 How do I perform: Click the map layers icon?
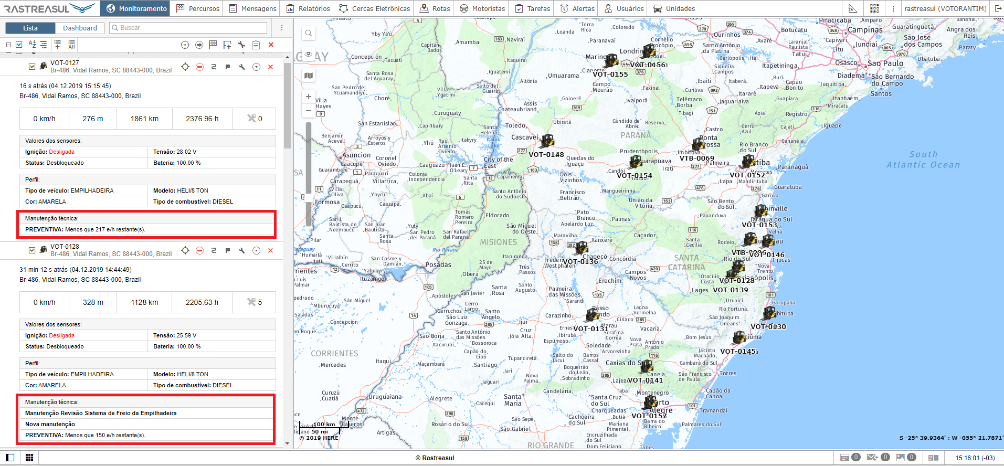pyautogui.click(x=309, y=76)
